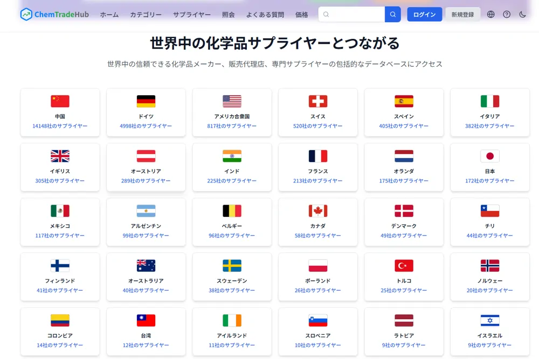The image size is (539, 359).
Task: Open the 4998社のサプライヤー link under ドイツ
Action: coord(146,126)
